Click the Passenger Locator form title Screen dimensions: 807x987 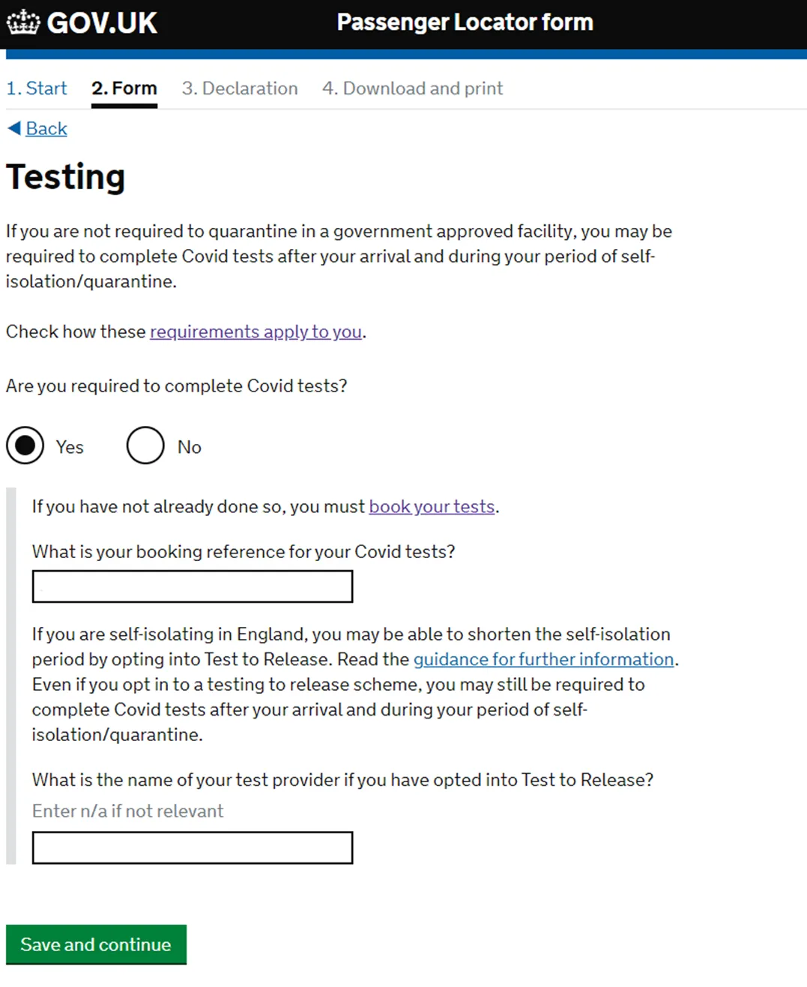[x=465, y=22]
